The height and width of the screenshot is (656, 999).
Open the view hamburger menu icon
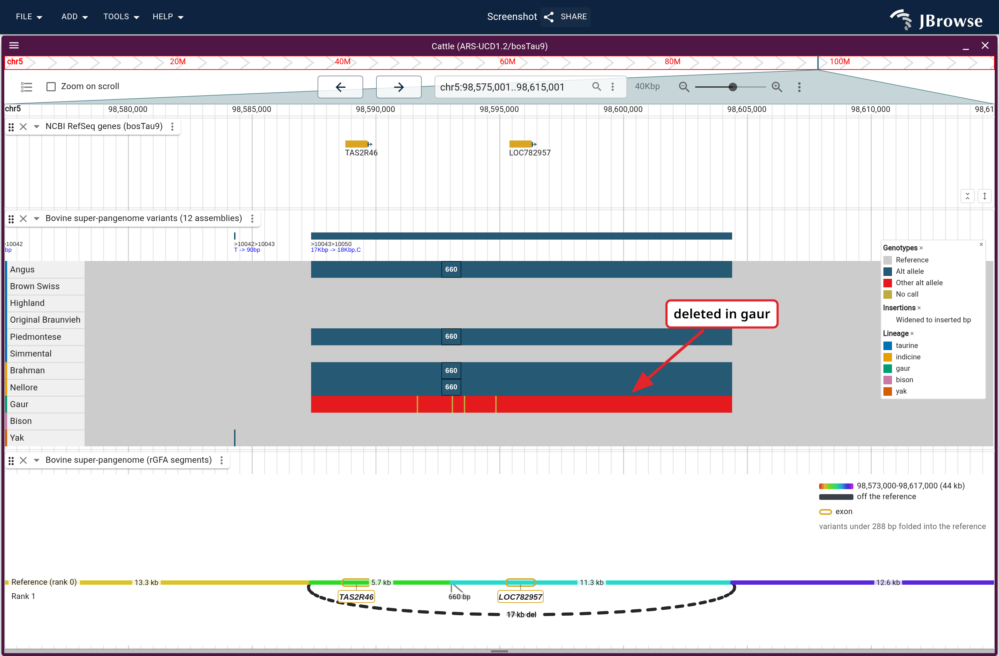pos(14,45)
